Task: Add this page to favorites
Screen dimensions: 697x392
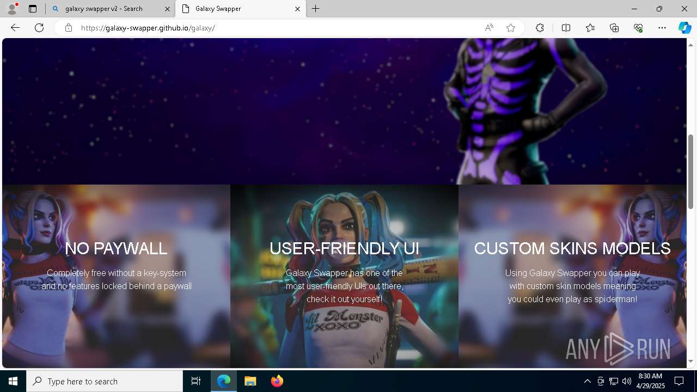Action: pos(511,28)
